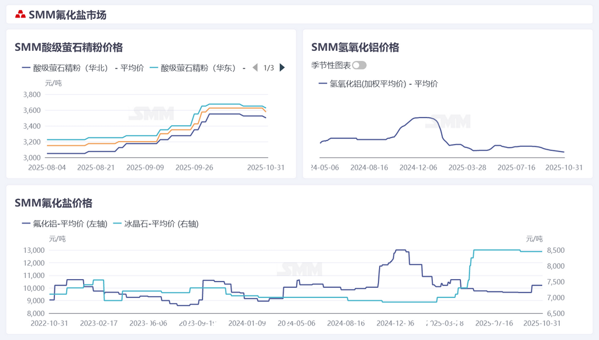This screenshot has height=340, width=599.
Task: Click the 华北 legend line marker
Action: (x=26, y=68)
